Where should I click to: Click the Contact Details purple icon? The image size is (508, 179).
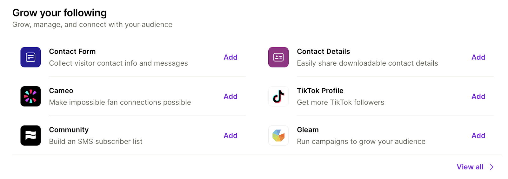pos(278,57)
